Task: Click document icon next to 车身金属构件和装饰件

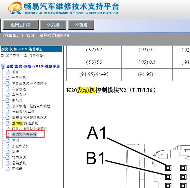Action: [x=8, y=83]
